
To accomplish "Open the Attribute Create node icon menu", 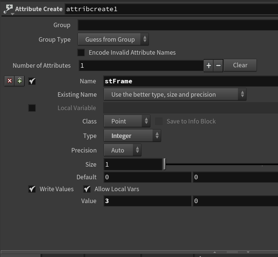I will coord(8,9).
